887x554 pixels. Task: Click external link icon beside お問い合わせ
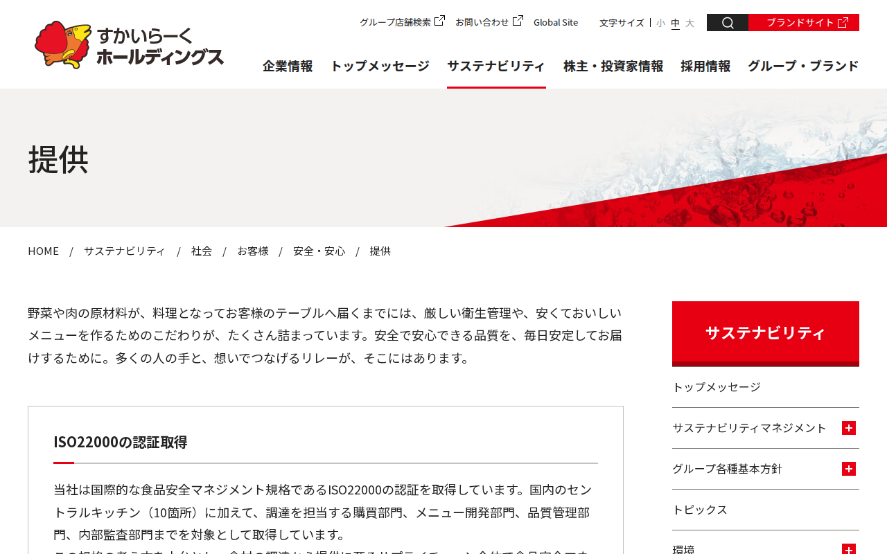(518, 21)
